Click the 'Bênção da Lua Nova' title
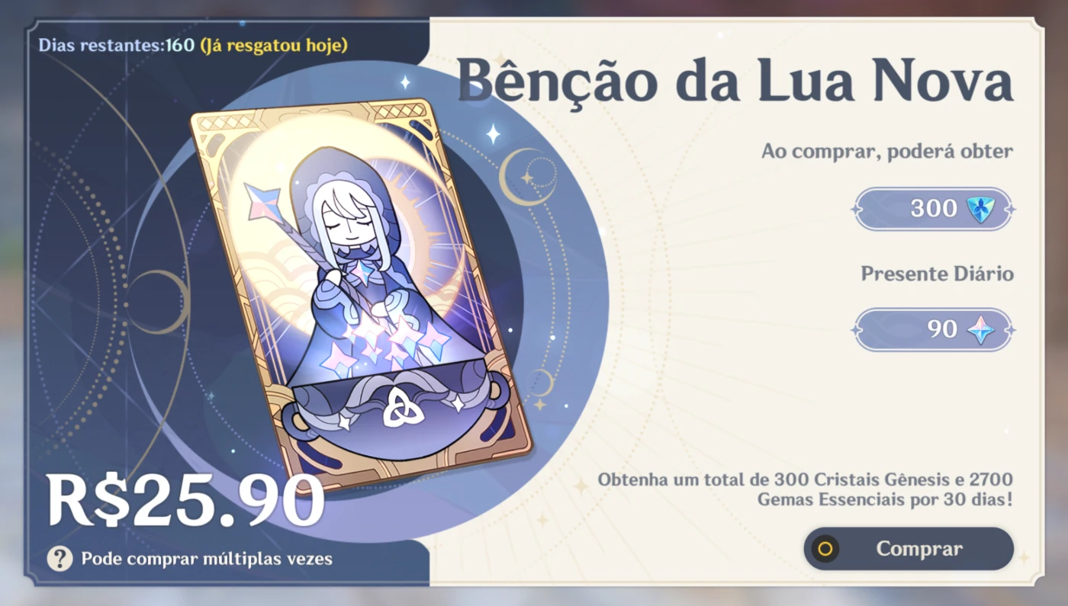 click(x=735, y=81)
